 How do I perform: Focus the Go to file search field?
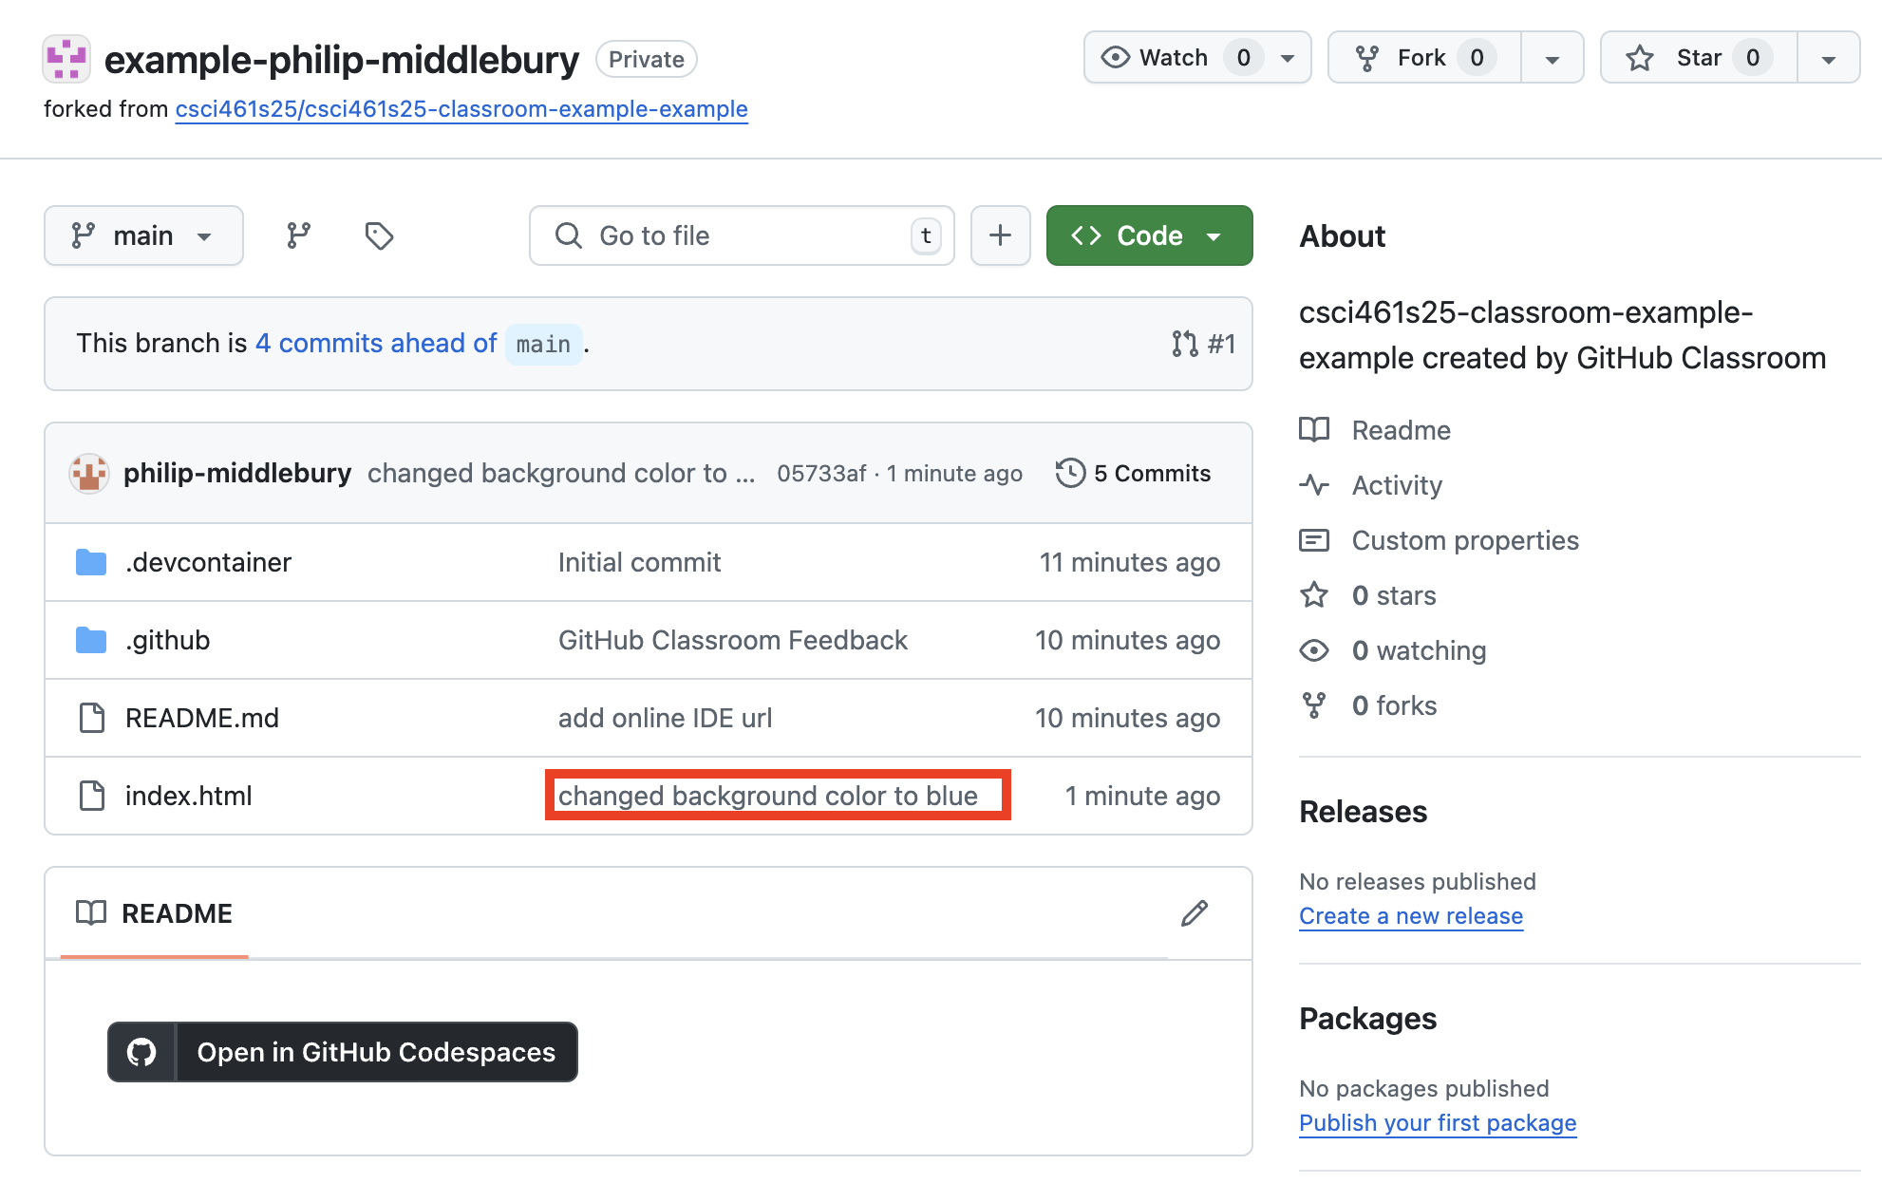tap(742, 235)
